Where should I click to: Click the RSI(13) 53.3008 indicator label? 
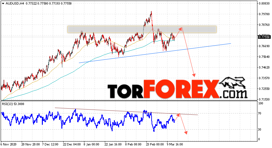coord(13,104)
